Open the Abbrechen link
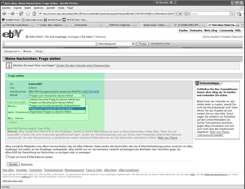The height and width of the screenshot is (189, 245). tap(26, 164)
